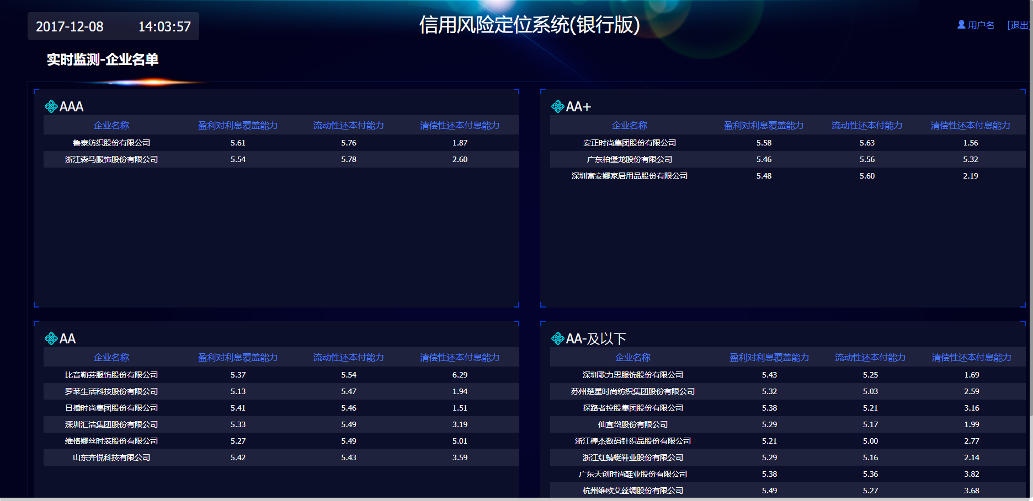This screenshot has height=501, width=1033.
Task: Select 杭州维欧艾丝绸股份有限公司 row
Action: pos(788,490)
